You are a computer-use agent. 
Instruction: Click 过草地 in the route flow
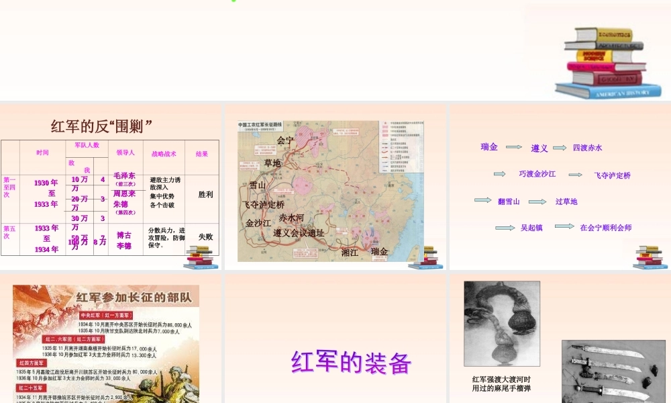pos(566,201)
